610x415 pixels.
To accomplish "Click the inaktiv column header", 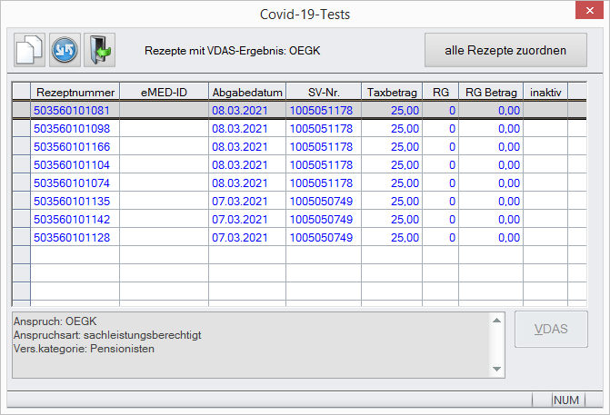I will [545, 92].
